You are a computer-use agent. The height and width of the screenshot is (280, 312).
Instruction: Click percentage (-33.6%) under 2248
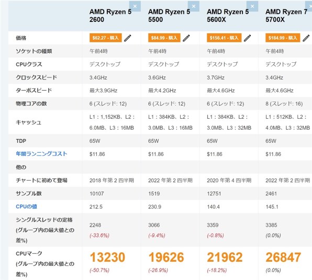click(99, 236)
